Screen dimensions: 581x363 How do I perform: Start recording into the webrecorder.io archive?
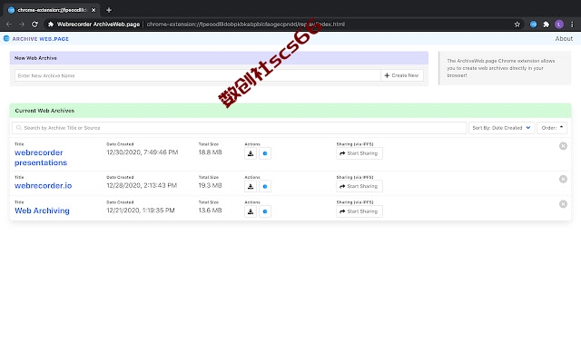(x=265, y=186)
